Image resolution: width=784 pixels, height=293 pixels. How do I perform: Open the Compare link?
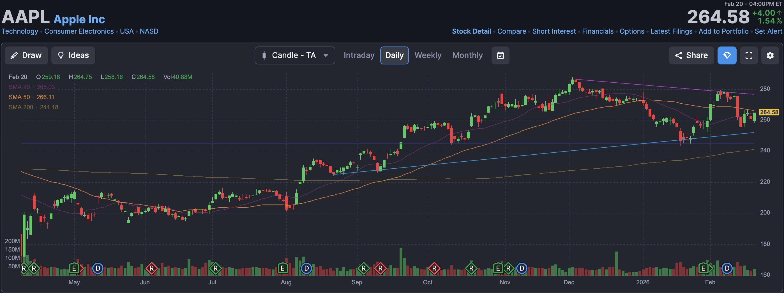[512, 31]
